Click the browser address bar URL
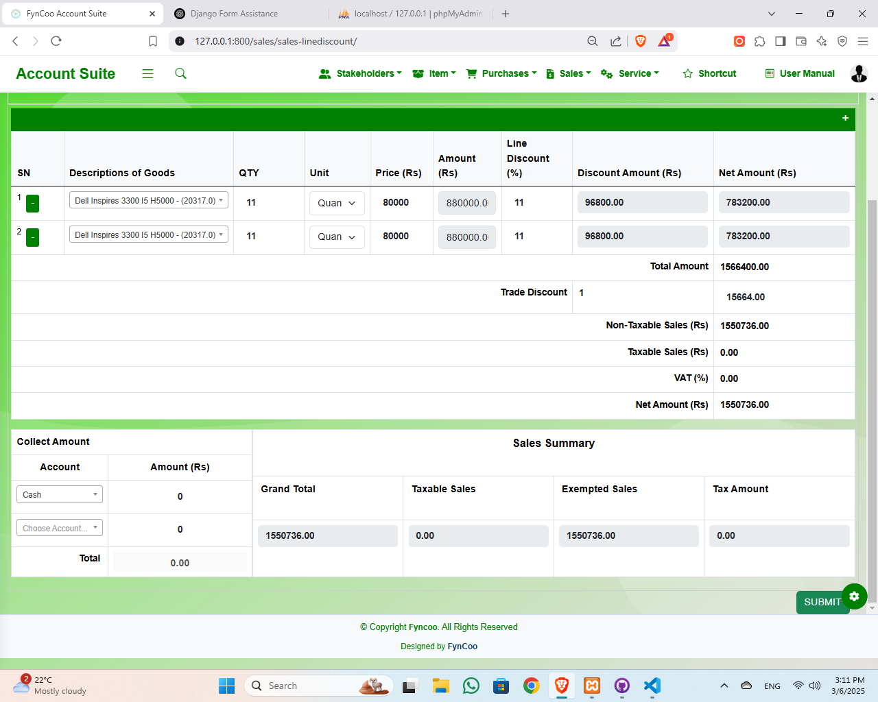 [x=276, y=41]
